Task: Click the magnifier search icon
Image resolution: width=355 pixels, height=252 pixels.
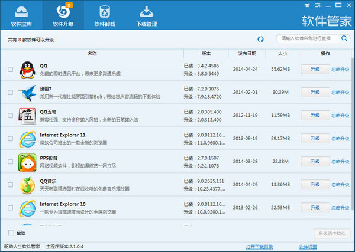Action: (344, 38)
